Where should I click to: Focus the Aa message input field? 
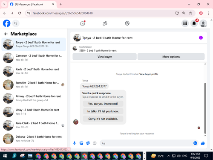point(146,143)
